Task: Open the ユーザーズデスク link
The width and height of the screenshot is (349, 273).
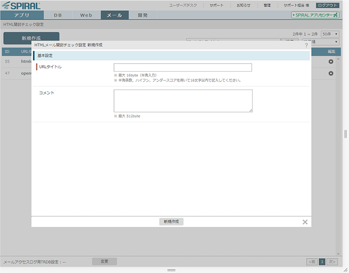Action: (x=183, y=6)
